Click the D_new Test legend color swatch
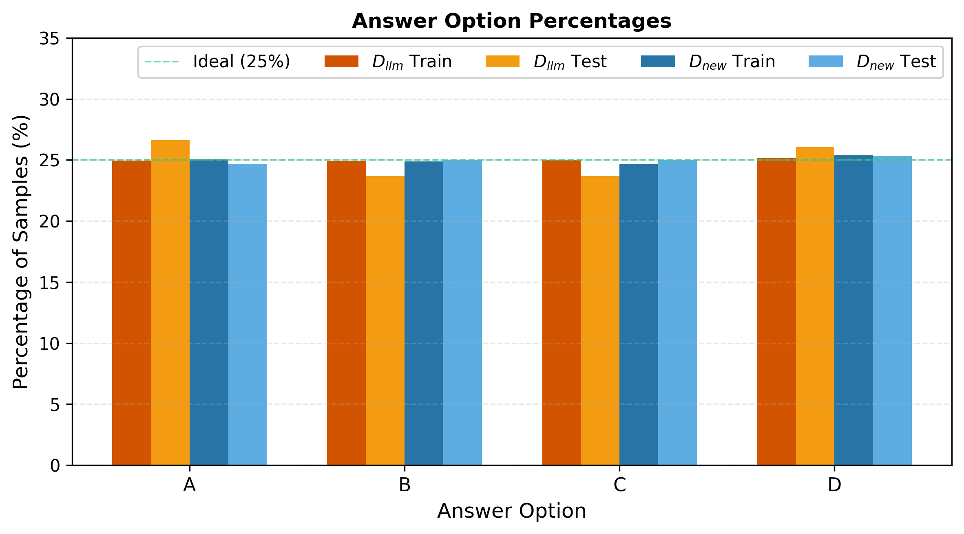This screenshot has width=964, height=534. pyautogui.click(x=825, y=62)
